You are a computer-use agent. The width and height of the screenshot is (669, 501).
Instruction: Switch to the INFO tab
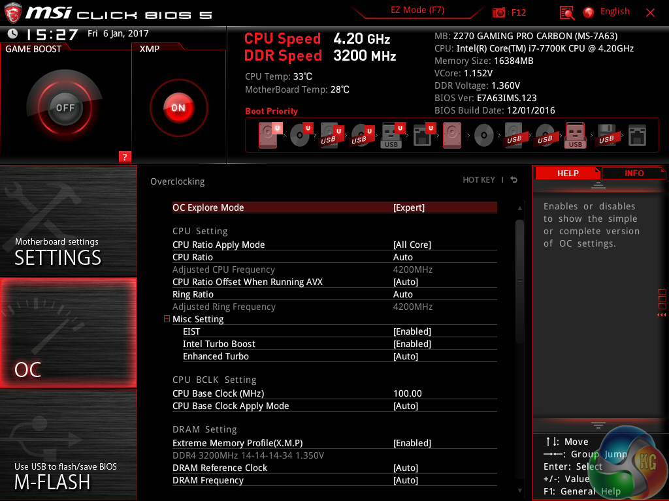pos(634,173)
